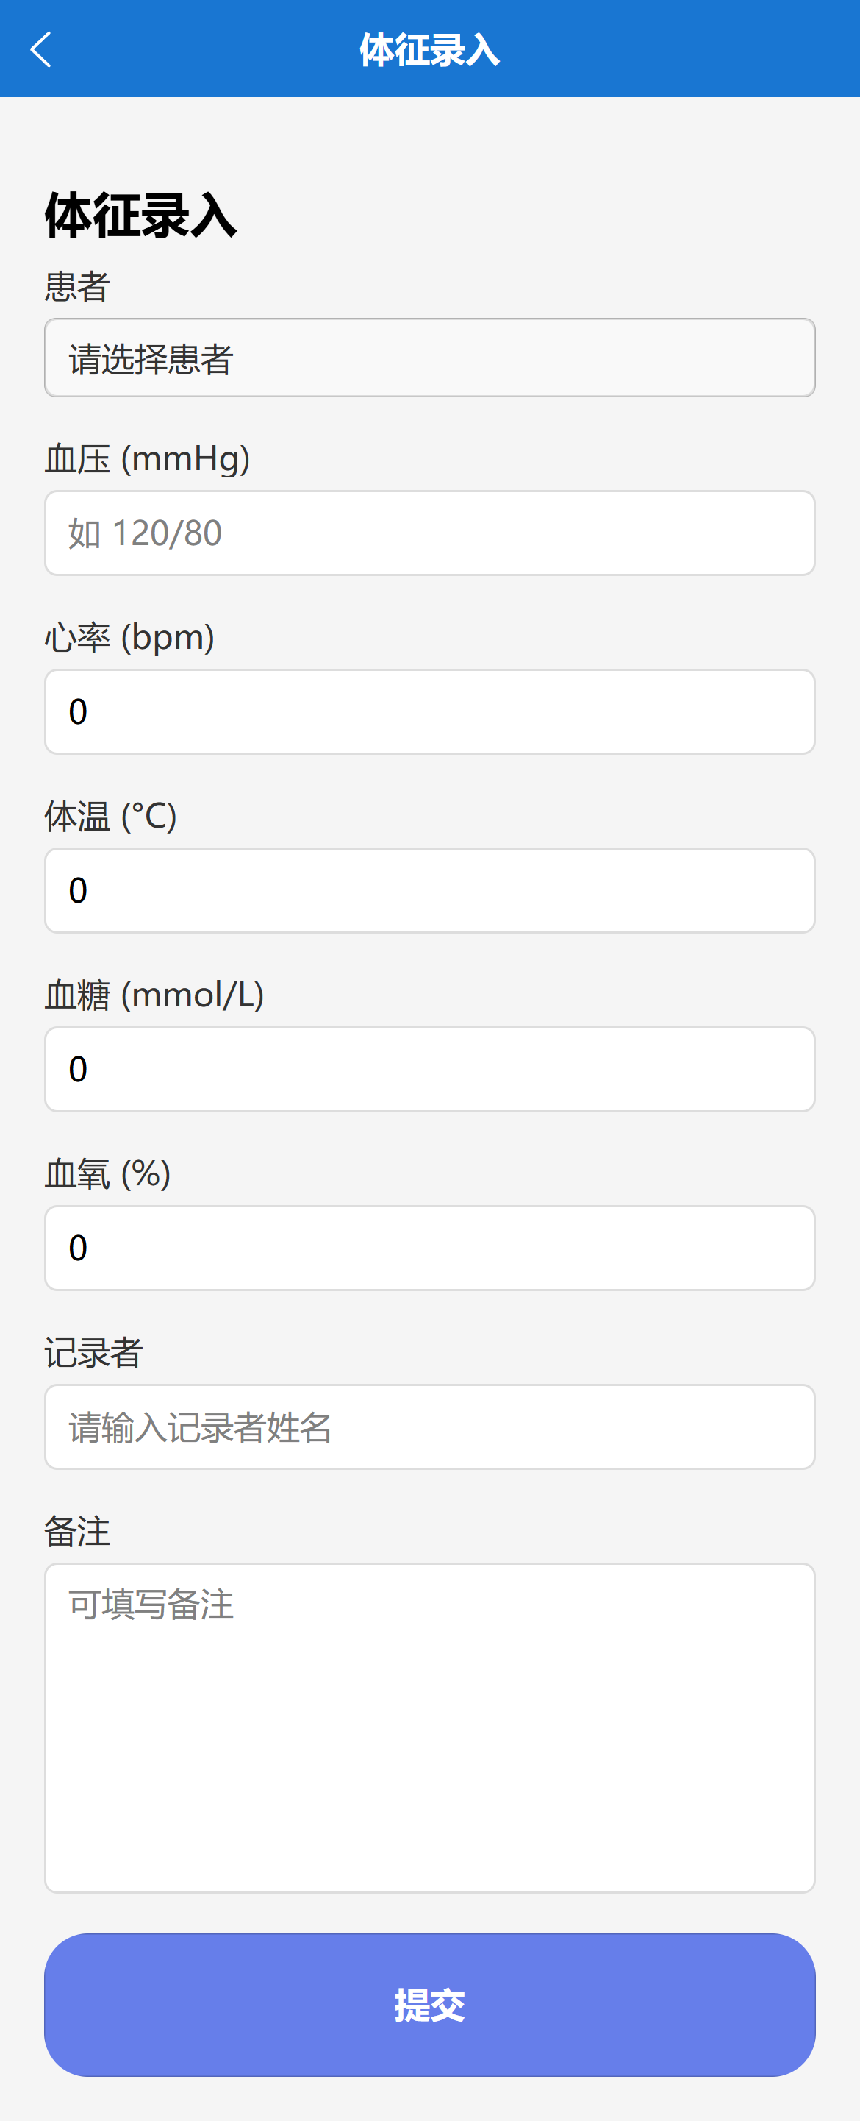
Task: Tap the back arrow in the header
Action: pyautogui.click(x=41, y=49)
